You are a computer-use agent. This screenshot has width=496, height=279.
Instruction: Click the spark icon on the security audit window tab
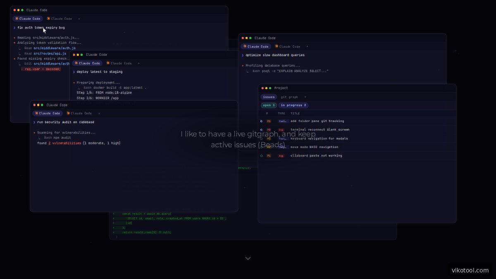tap(37, 113)
